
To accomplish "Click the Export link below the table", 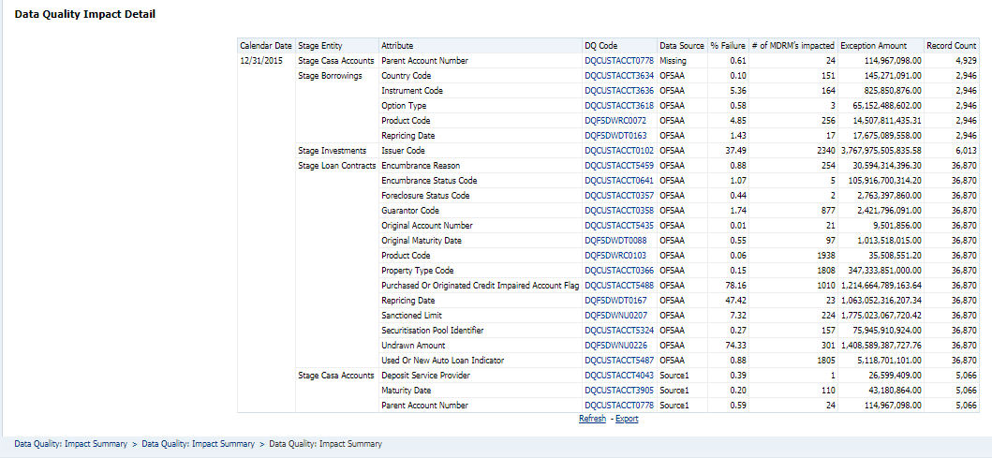I will [627, 419].
